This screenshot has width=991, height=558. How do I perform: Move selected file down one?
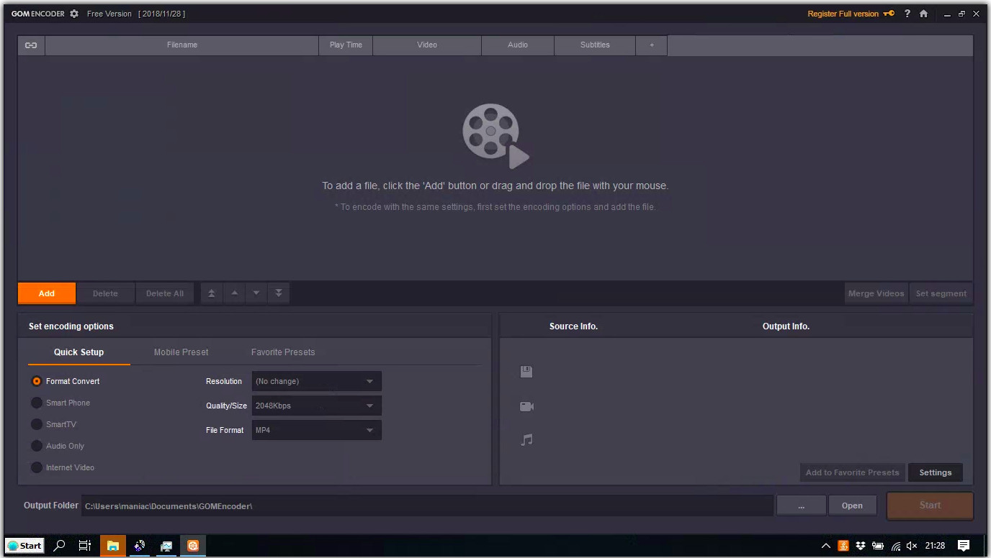point(256,293)
